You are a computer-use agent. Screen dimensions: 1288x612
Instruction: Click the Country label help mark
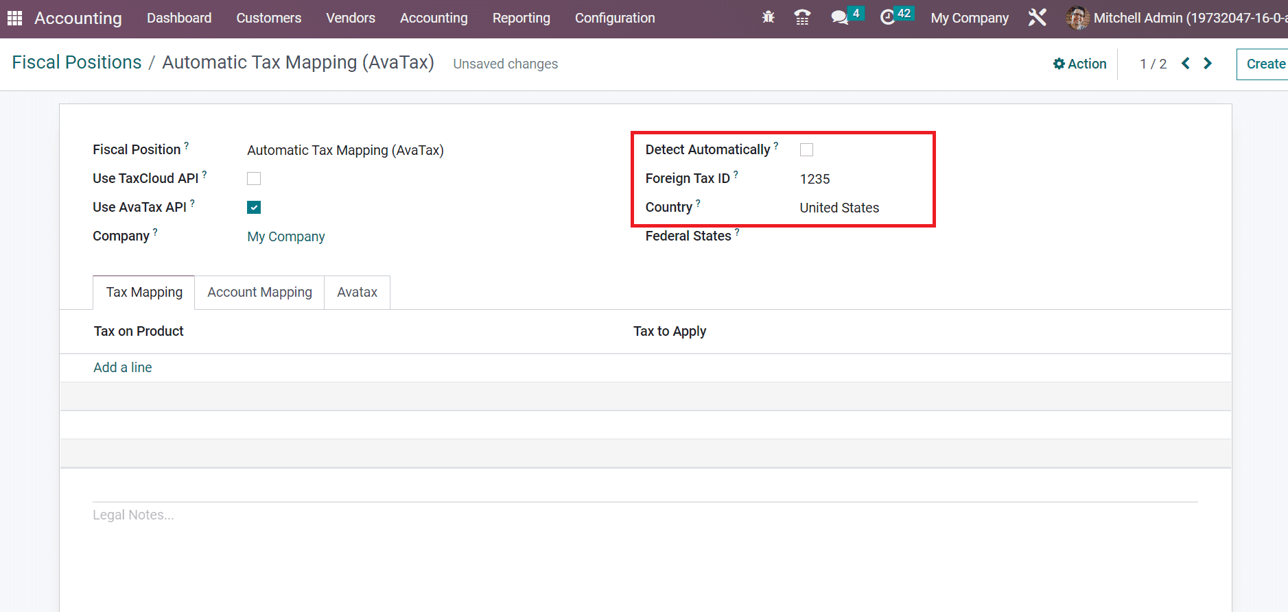pyautogui.click(x=698, y=203)
